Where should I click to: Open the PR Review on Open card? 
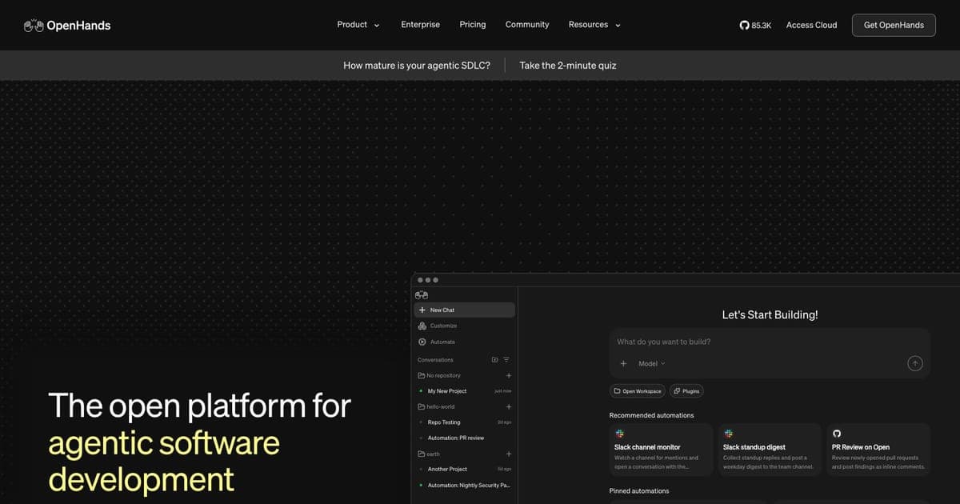878,450
